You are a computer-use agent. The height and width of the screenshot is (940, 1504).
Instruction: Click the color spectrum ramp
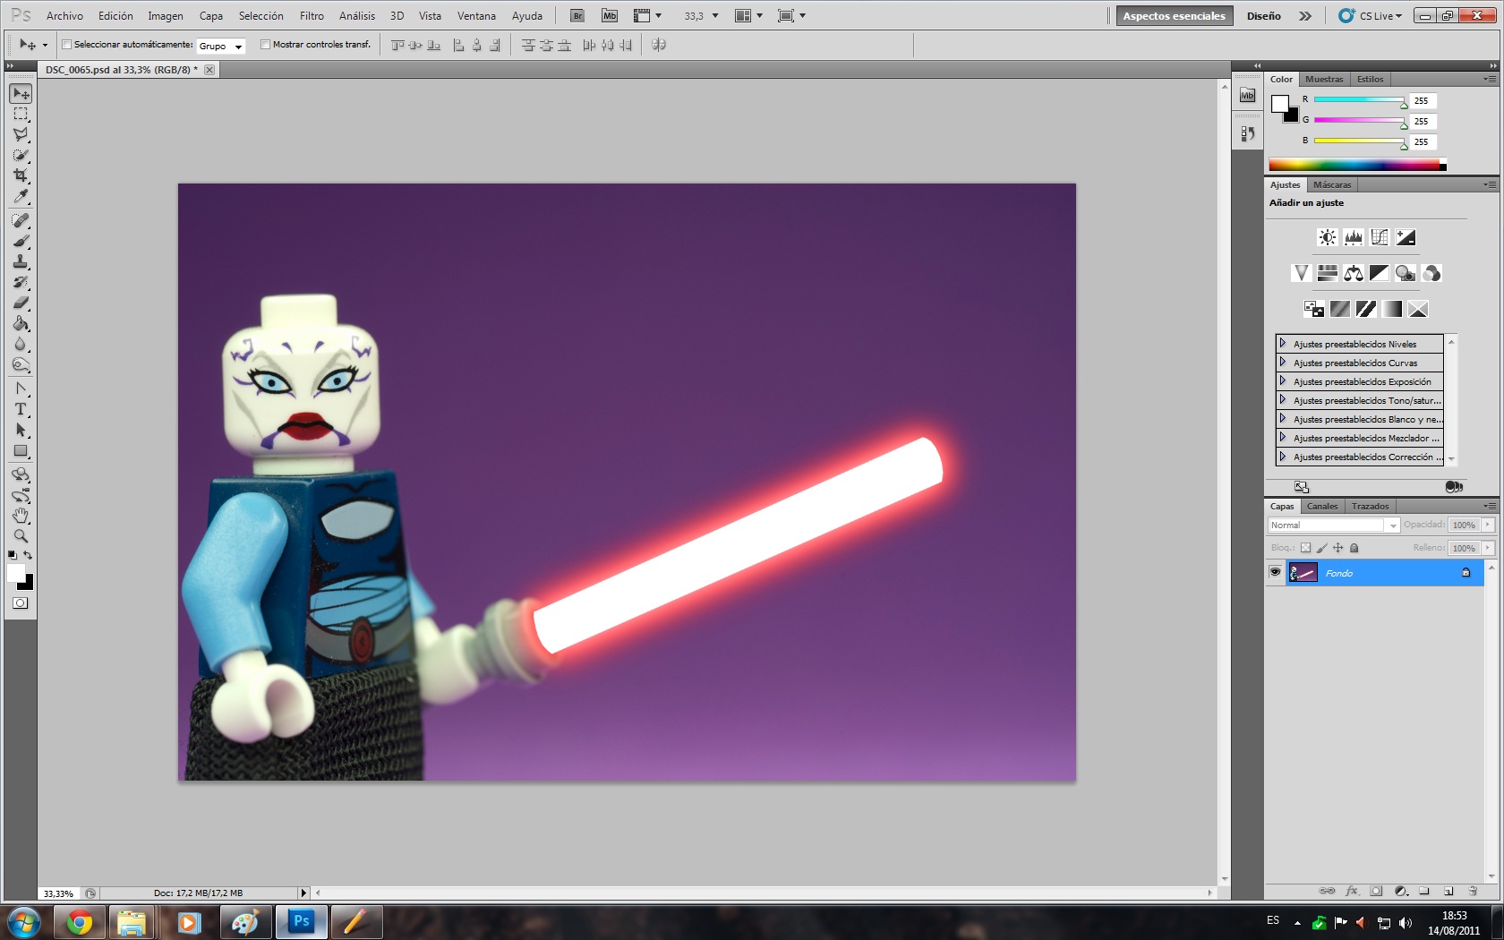(1356, 165)
